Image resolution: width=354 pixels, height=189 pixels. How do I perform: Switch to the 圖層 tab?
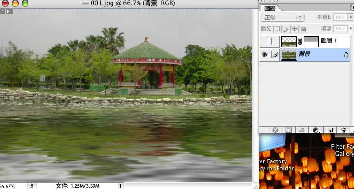270,9
